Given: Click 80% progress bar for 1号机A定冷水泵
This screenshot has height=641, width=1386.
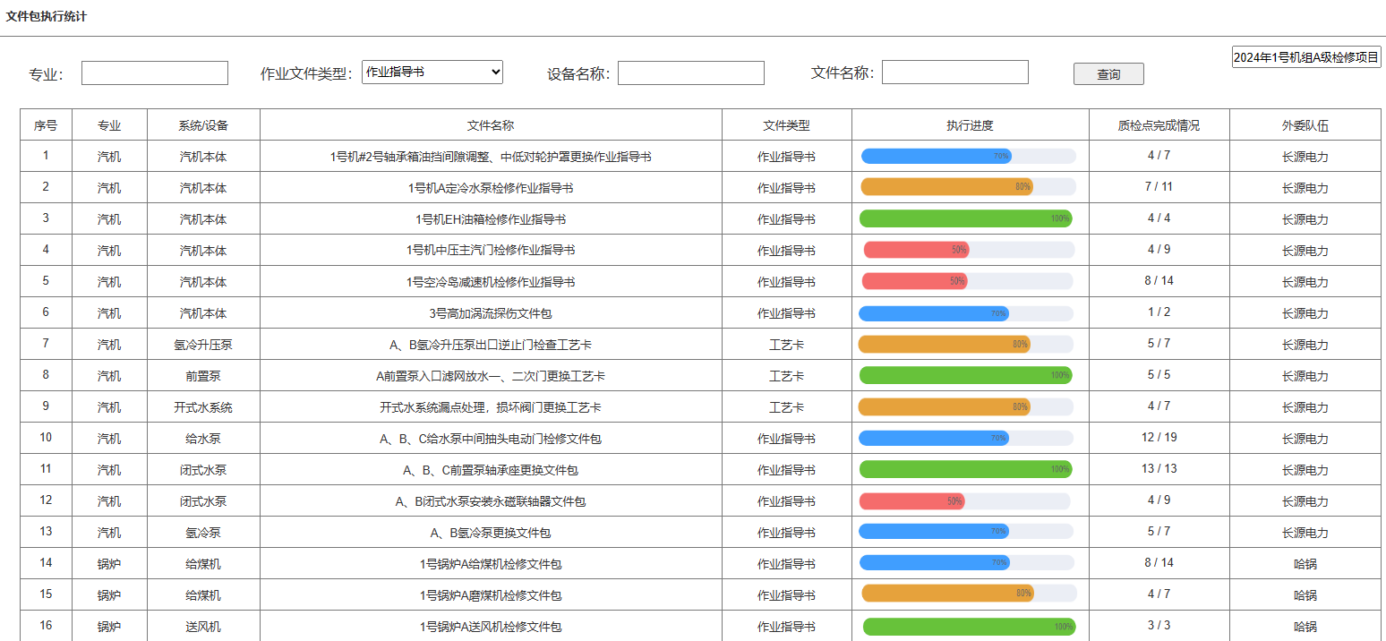Looking at the screenshot, I should (x=968, y=187).
